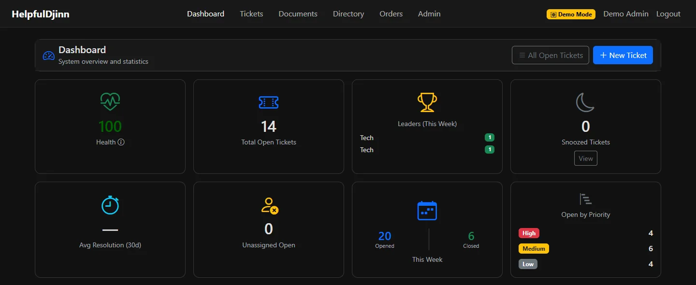Show All Open Tickets
Screen dimensions: 696x285
551,55
